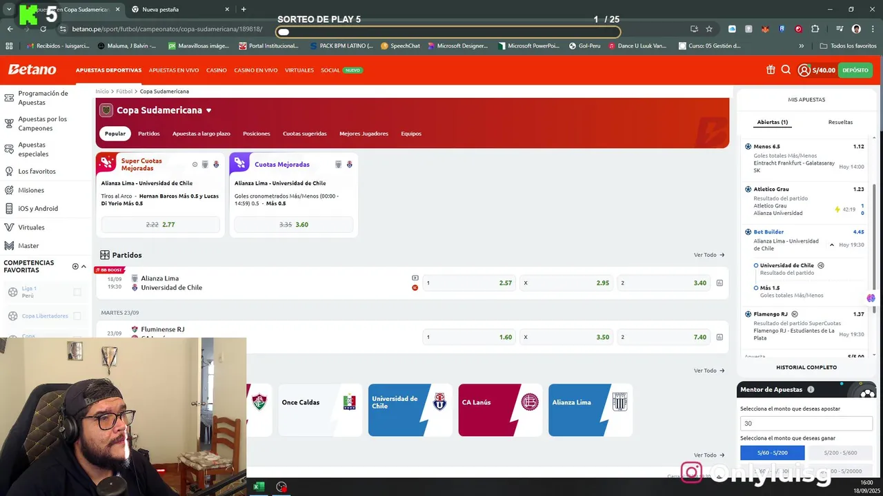Open Cuotas sugeridas tab
The image size is (883, 496).
tap(305, 134)
